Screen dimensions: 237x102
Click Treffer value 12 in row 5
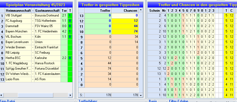(x=98, y=58)
